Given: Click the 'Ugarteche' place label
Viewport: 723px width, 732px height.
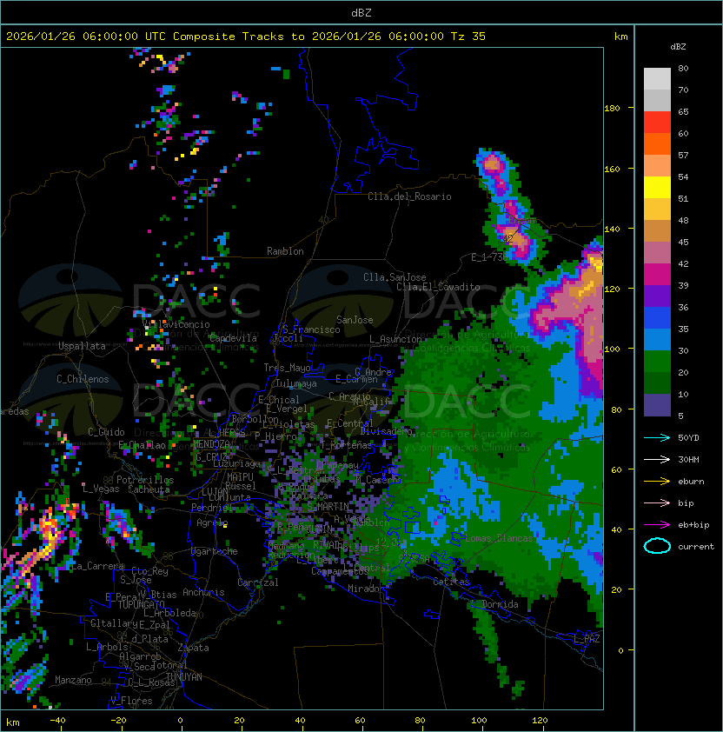Looking at the screenshot, I should (x=215, y=551).
